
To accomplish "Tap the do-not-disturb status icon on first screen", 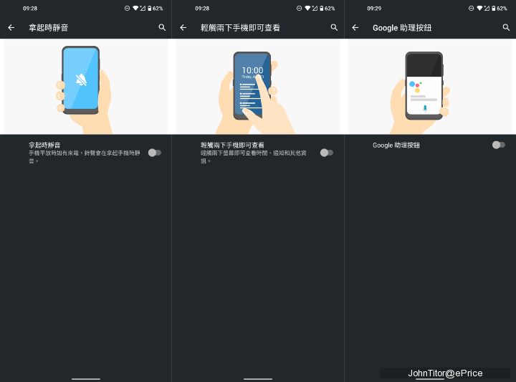I will 127,8.
